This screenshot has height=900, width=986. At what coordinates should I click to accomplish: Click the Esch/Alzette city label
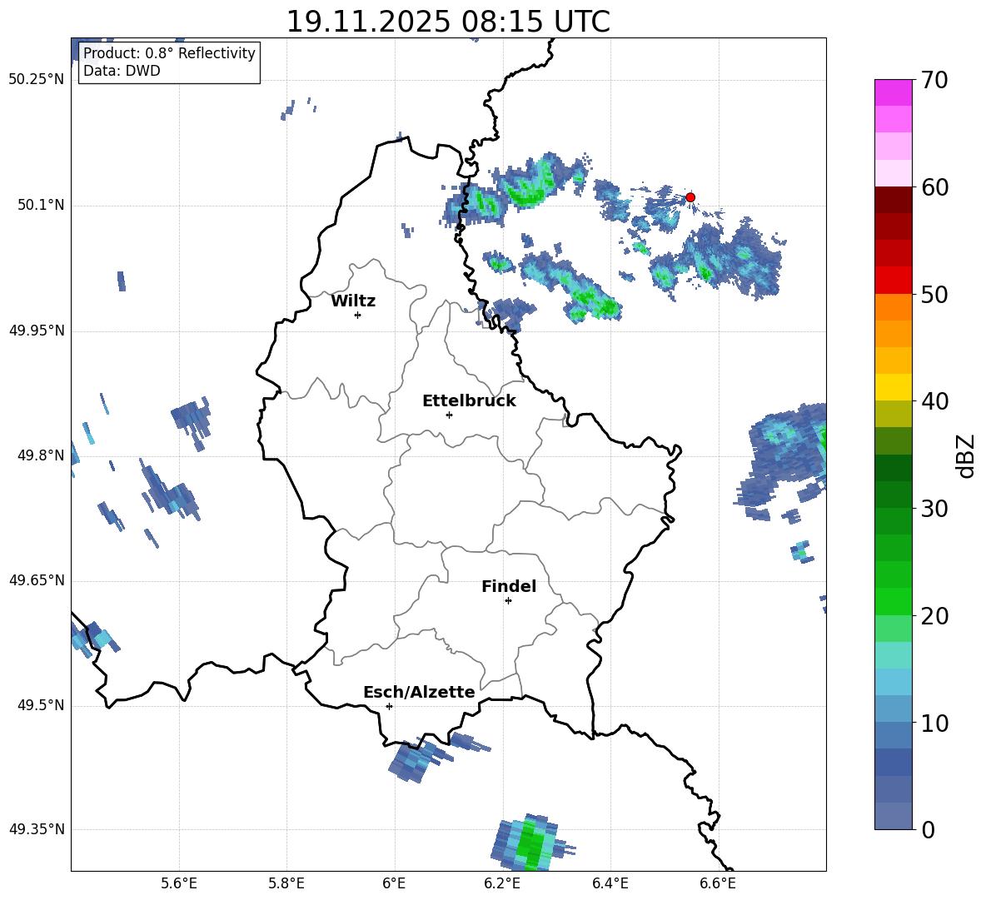click(419, 692)
